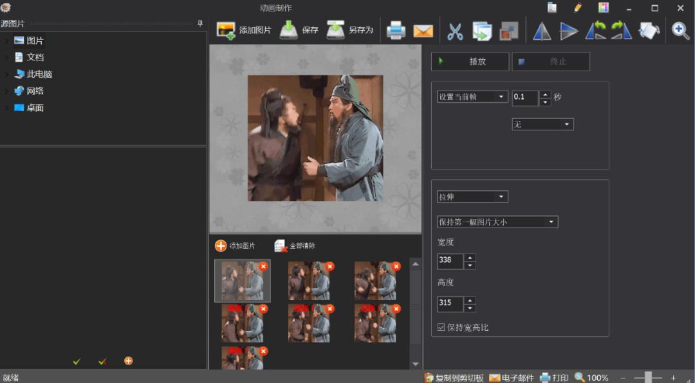The width and height of the screenshot is (695, 383).
Task: Expand the 保持第一幅图片大小 dropdown
Action: tap(497, 222)
